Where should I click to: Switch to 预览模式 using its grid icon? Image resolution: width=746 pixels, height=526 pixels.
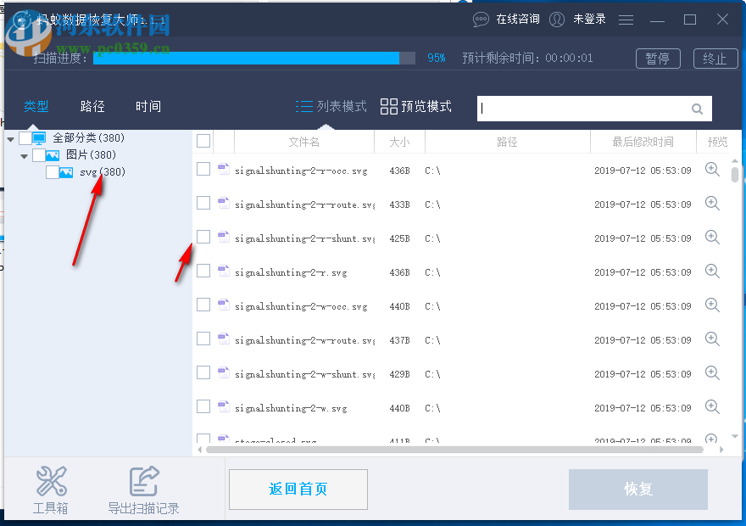(x=389, y=108)
